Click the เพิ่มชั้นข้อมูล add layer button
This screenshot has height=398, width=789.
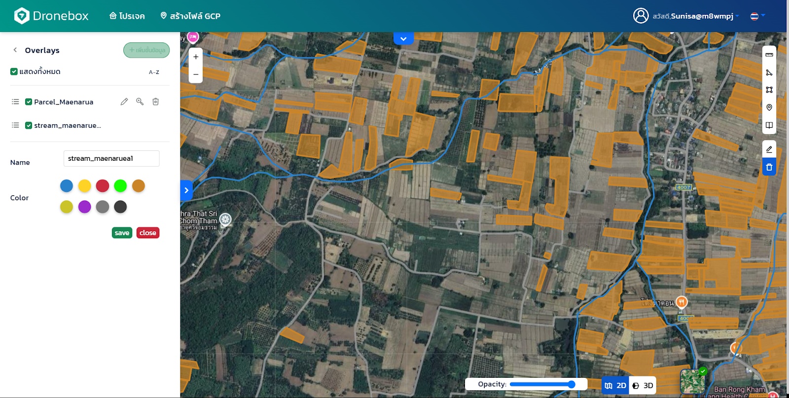pos(146,50)
